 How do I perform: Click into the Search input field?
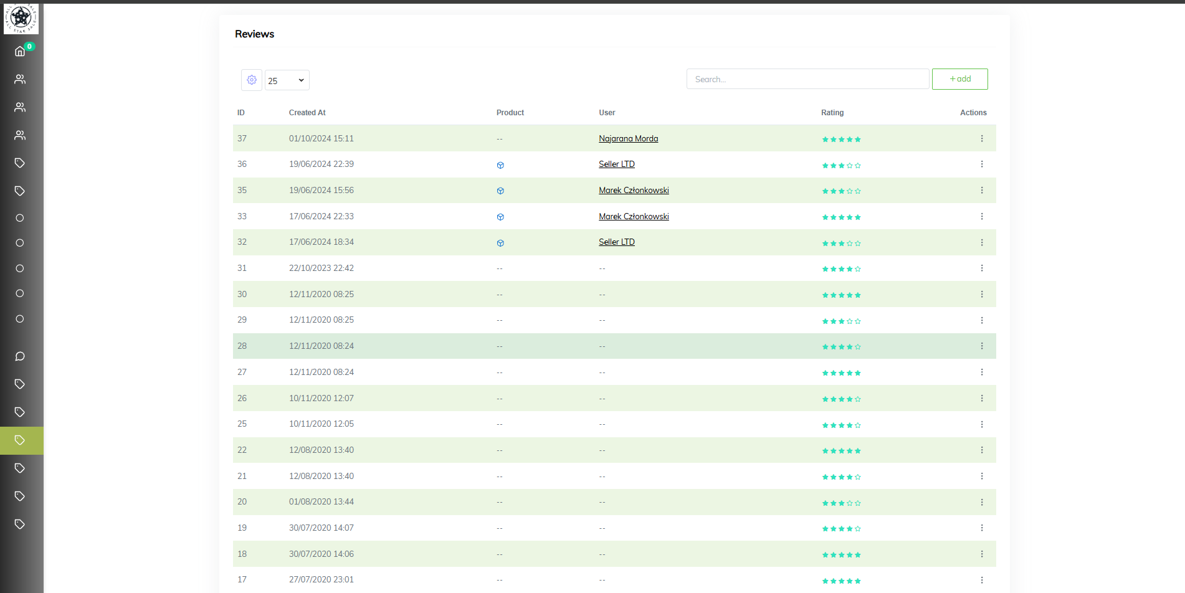pos(807,79)
